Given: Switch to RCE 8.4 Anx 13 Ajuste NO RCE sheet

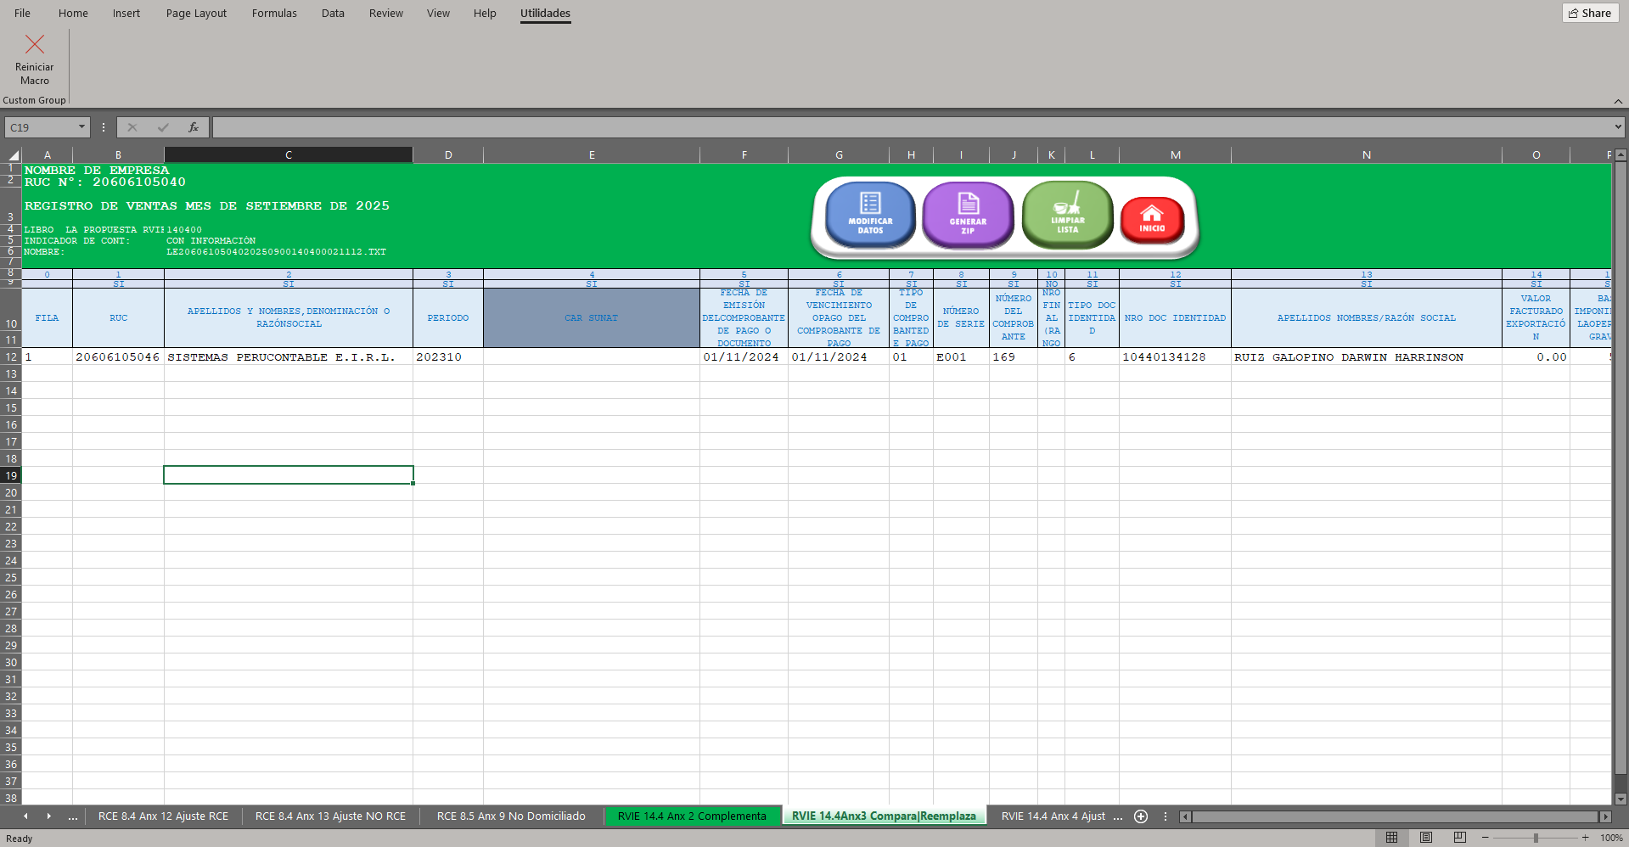Looking at the screenshot, I should tap(330, 816).
